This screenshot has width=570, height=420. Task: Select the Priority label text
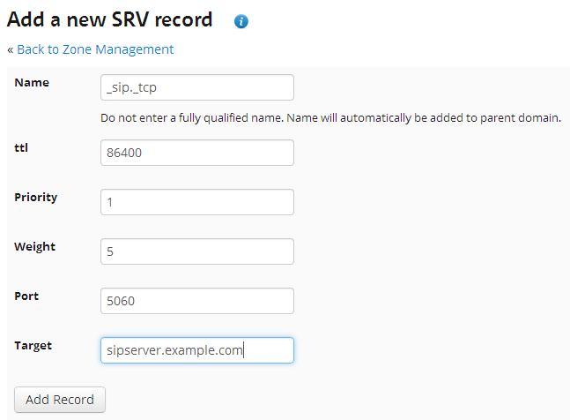(35, 198)
